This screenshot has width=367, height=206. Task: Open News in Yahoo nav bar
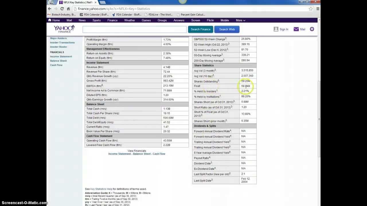point(82,20)
